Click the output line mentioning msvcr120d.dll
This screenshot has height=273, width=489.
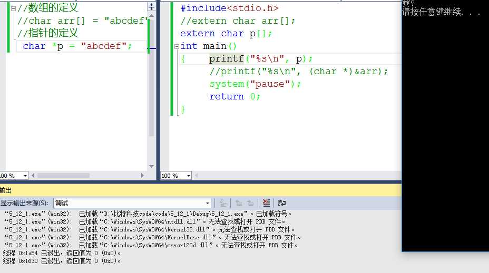[151, 245]
